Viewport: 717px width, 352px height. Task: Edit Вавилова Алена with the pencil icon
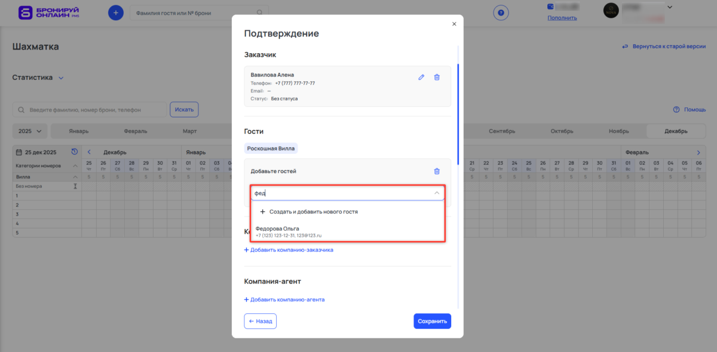tap(421, 77)
